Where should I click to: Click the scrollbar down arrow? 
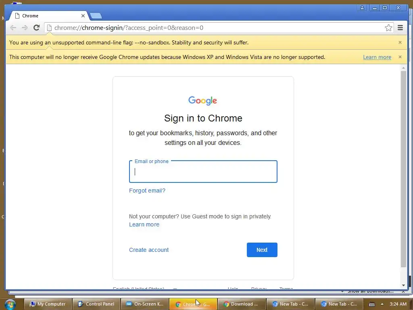[x=403, y=285]
